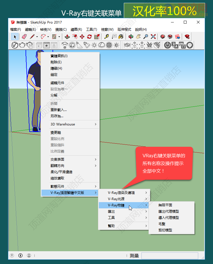Image resolution: width=213 pixels, height=264 pixels.
Task: Activate the Orbit camera tool
Action: 131,37
